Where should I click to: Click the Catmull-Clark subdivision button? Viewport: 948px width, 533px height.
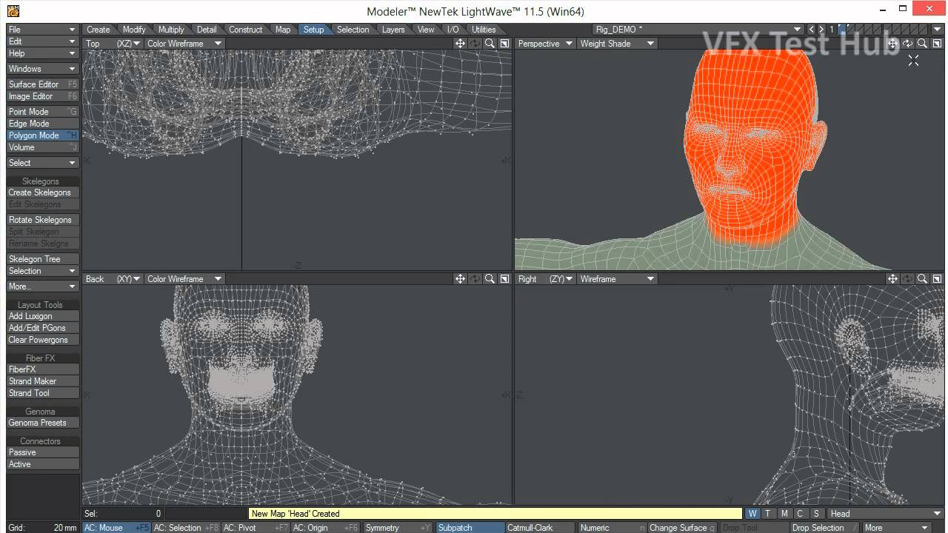(540, 528)
